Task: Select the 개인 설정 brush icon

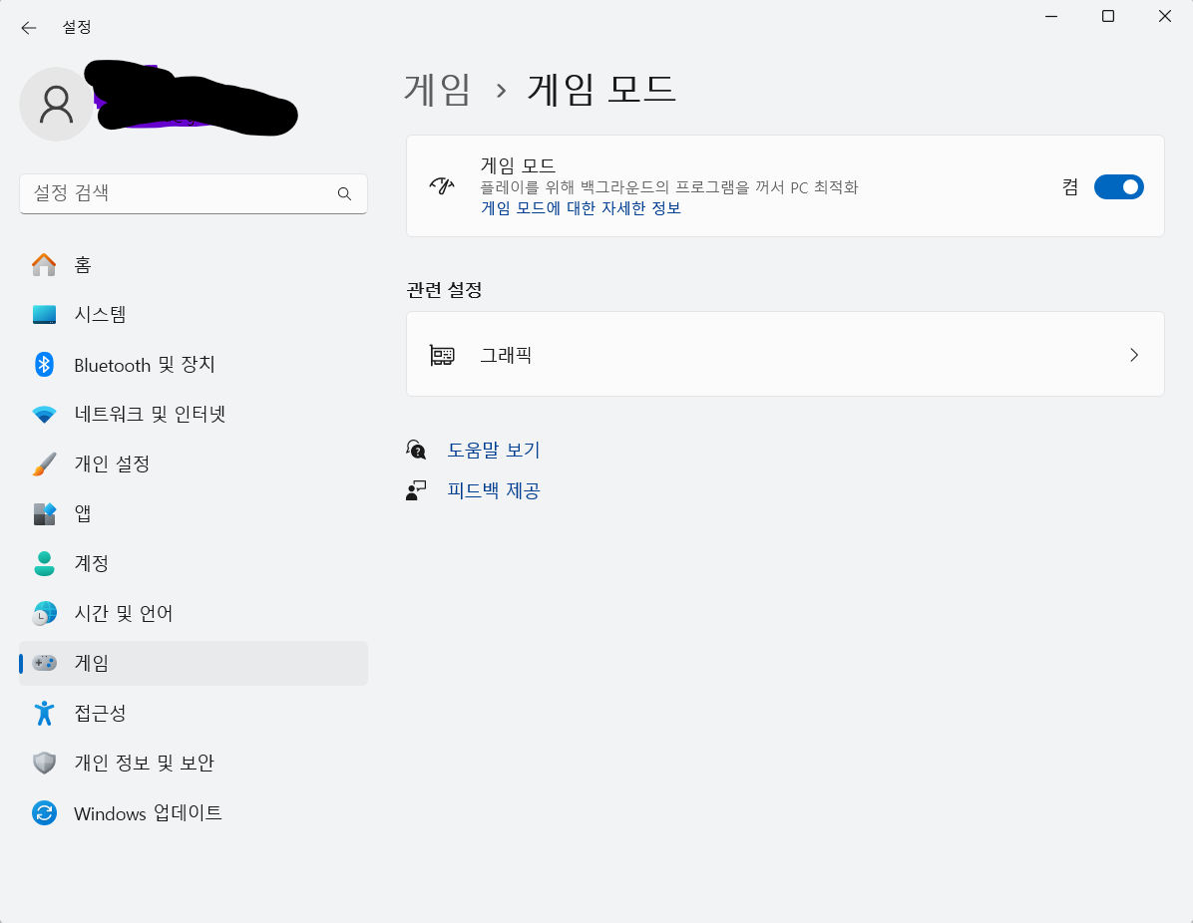Action: click(44, 463)
